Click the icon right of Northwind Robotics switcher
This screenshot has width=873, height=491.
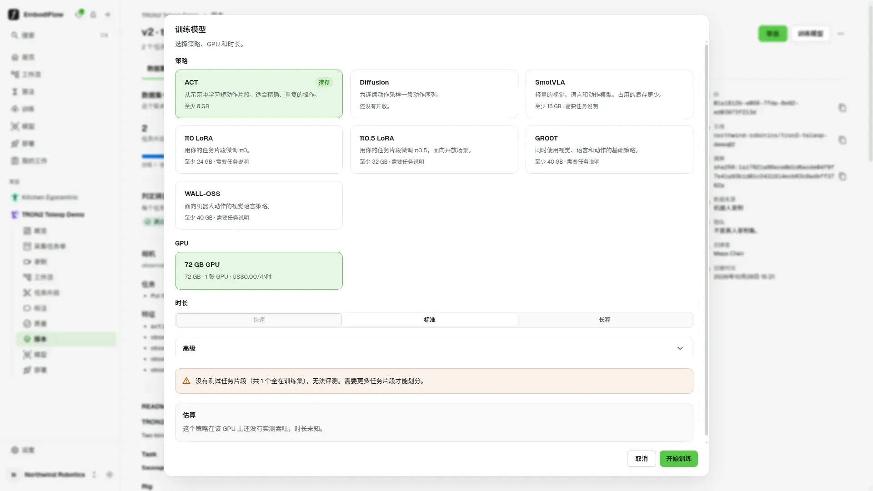[x=110, y=475]
